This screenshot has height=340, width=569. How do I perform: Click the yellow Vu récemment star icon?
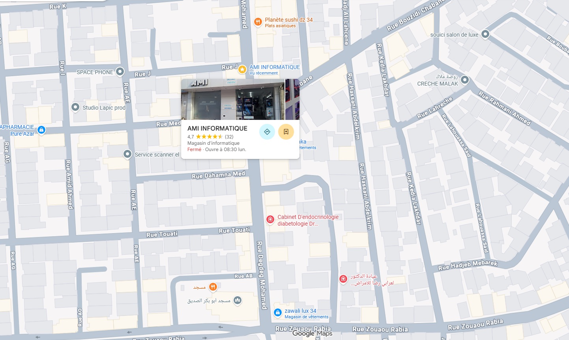(x=241, y=69)
